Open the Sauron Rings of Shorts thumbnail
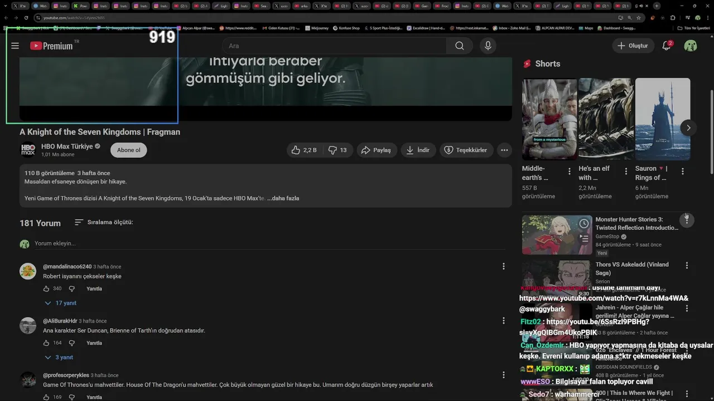The image size is (714, 401). [663, 119]
